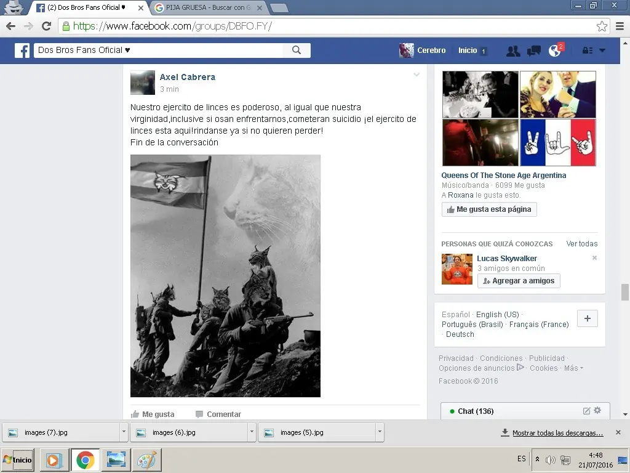630x473 pixels.
Task: Open Lucas Skywalker profile
Action: click(x=507, y=258)
